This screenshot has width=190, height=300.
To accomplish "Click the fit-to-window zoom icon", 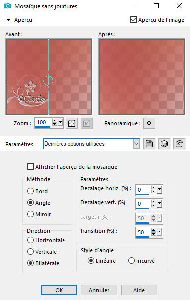I will click(x=71, y=123).
